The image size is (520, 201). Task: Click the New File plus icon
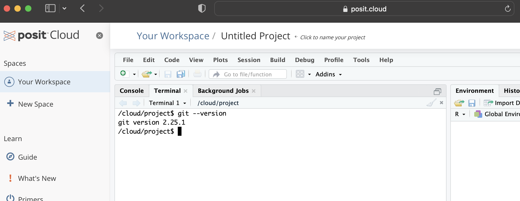[123, 73]
